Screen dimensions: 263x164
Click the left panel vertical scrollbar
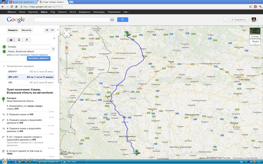point(58,59)
